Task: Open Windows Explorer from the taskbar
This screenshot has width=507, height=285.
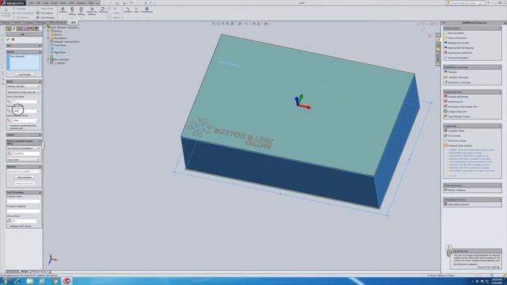Action: (x=30, y=281)
